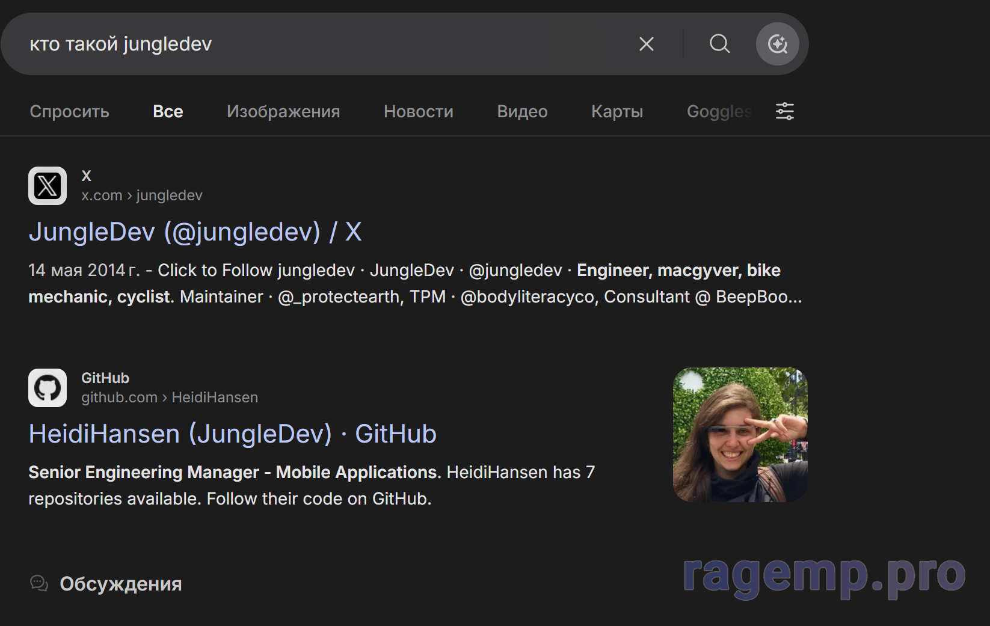The width and height of the screenshot is (990, 626).
Task: Open the search filters settings icon
Action: tap(785, 111)
